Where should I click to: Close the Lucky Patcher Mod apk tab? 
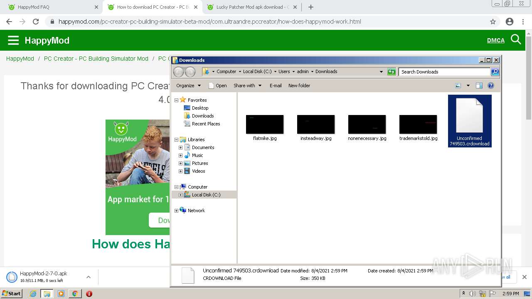coord(295,7)
